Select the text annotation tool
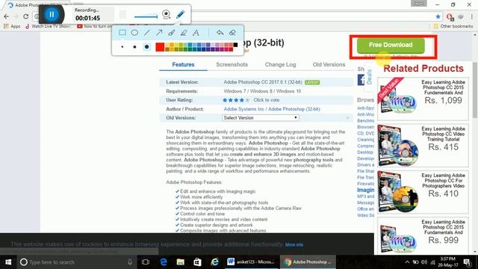478x269 pixels. (196, 32)
